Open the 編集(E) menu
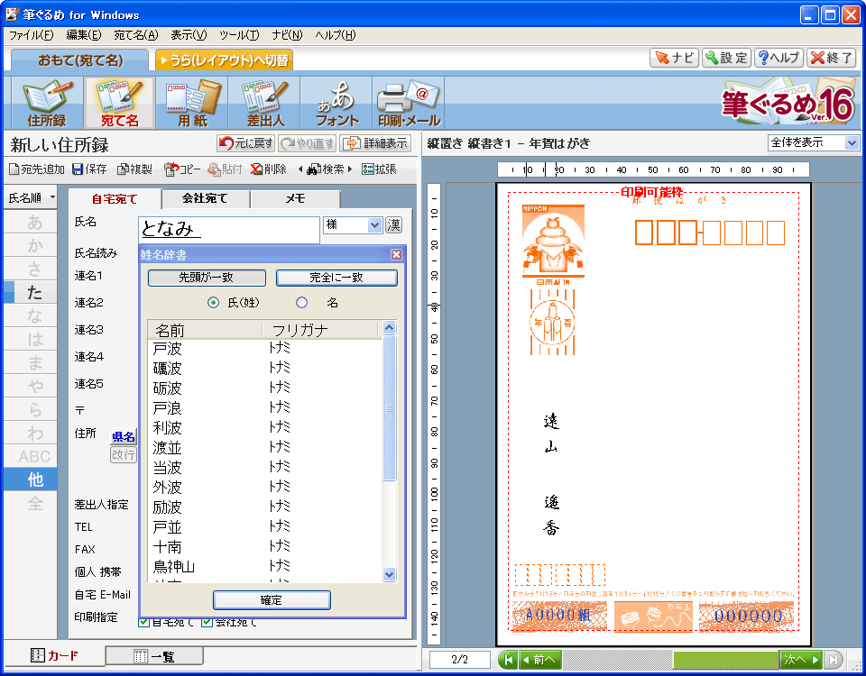The width and height of the screenshot is (866, 676). click(x=84, y=35)
